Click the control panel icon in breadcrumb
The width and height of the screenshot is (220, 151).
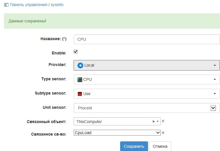click(6, 5)
